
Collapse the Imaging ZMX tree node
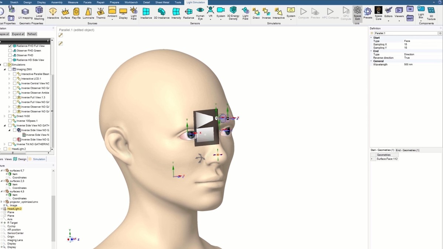pos(5,69)
